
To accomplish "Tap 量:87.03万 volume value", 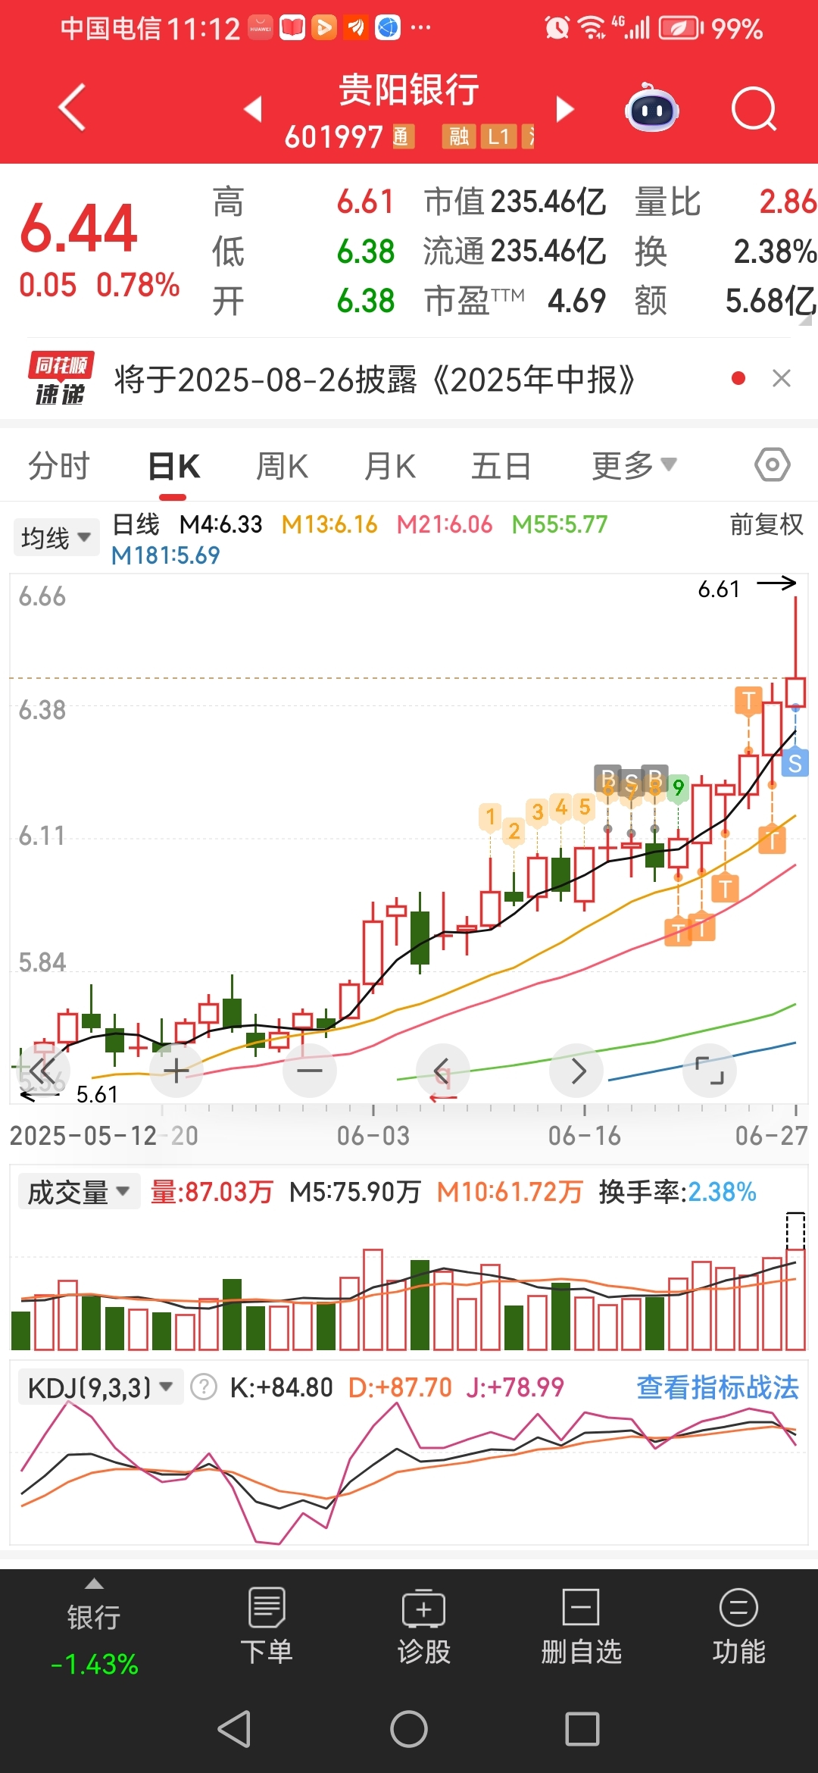I will (x=211, y=1192).
